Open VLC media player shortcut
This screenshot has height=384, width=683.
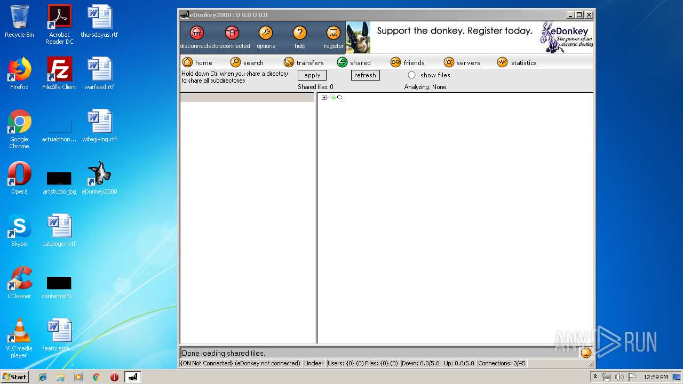19,338
